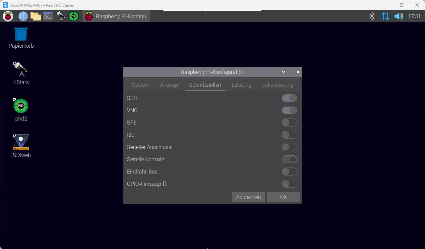Screen dimensions: 425x249
Task: Launch the web browser globe icon
Action: tap(23, 16)
